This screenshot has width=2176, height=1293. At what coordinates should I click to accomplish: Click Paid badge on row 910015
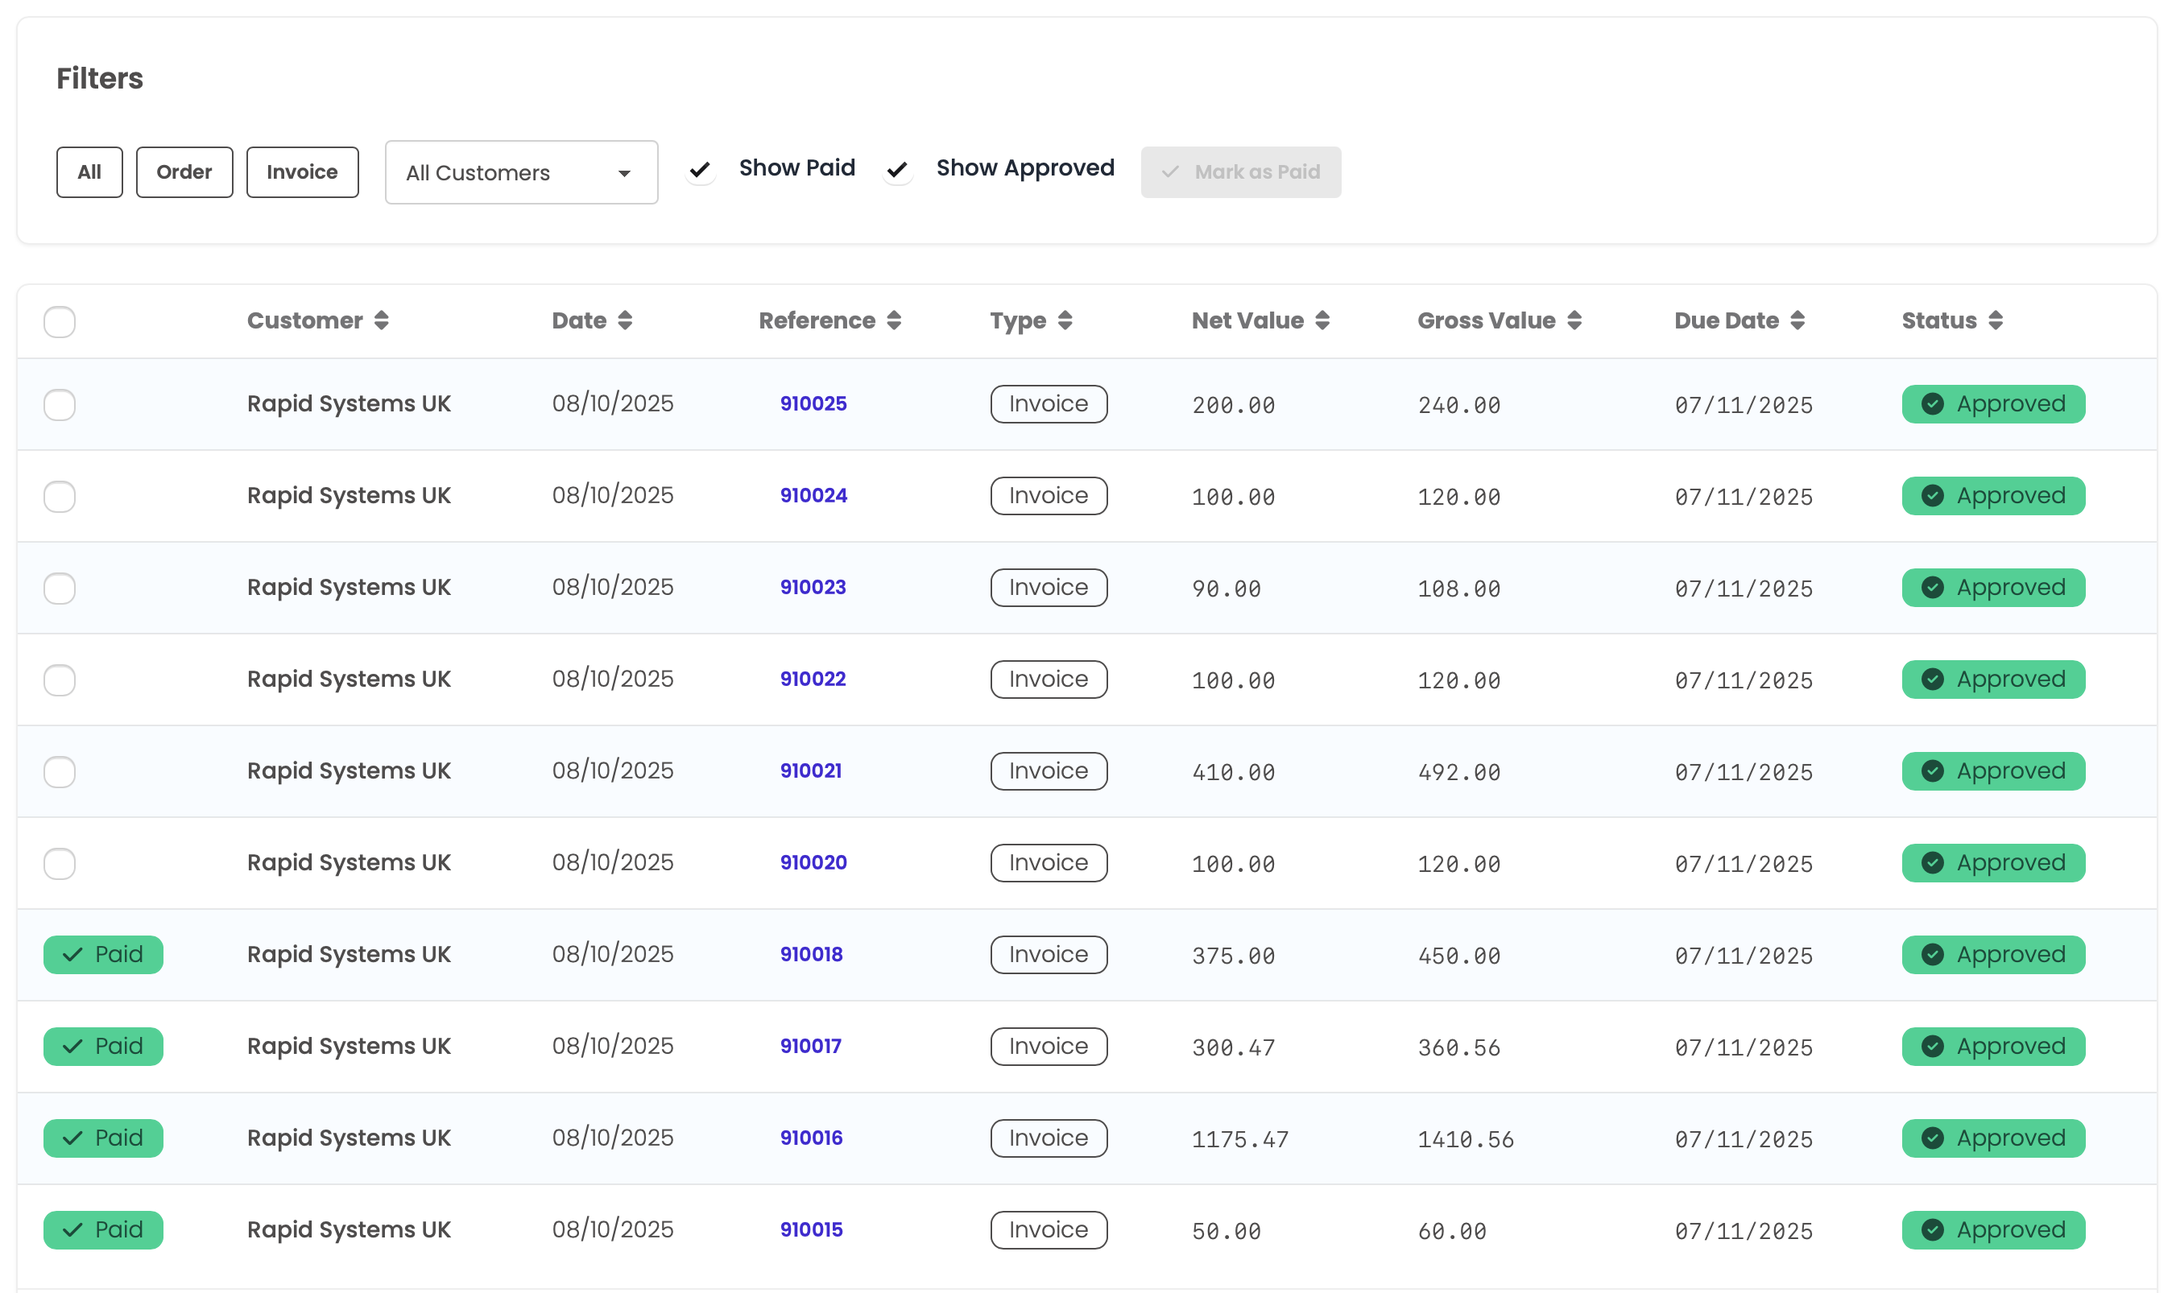104,1230
